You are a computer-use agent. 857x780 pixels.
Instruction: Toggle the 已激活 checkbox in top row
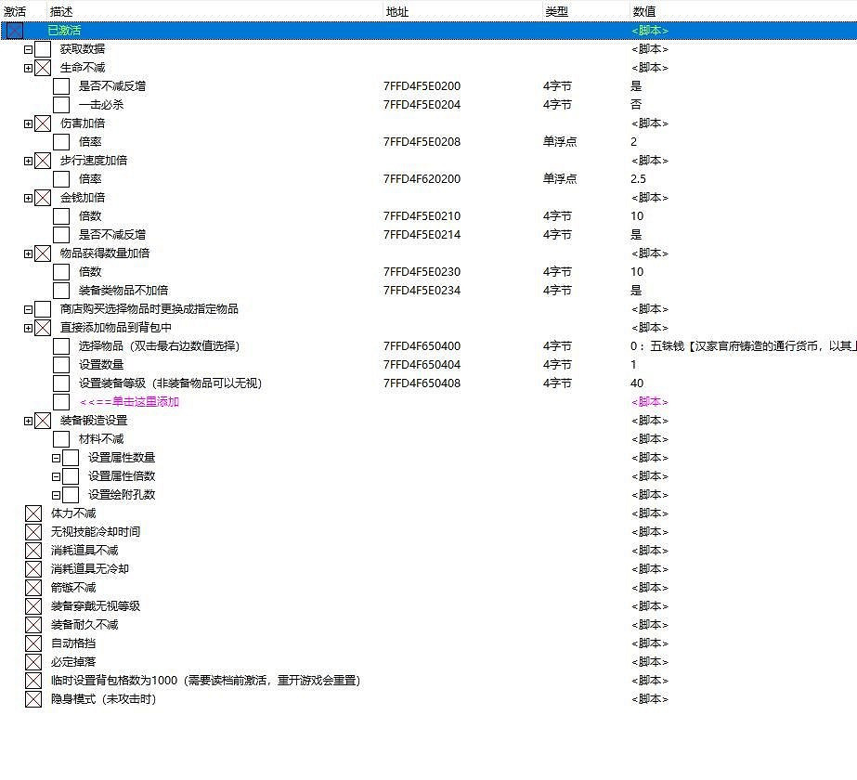point(14,31)
